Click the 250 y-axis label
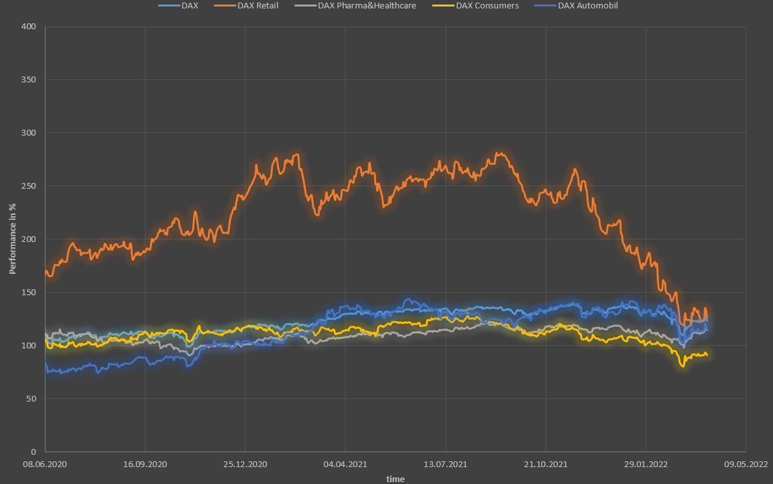Screen dimensions: 773x484 (x=29, y=186)
